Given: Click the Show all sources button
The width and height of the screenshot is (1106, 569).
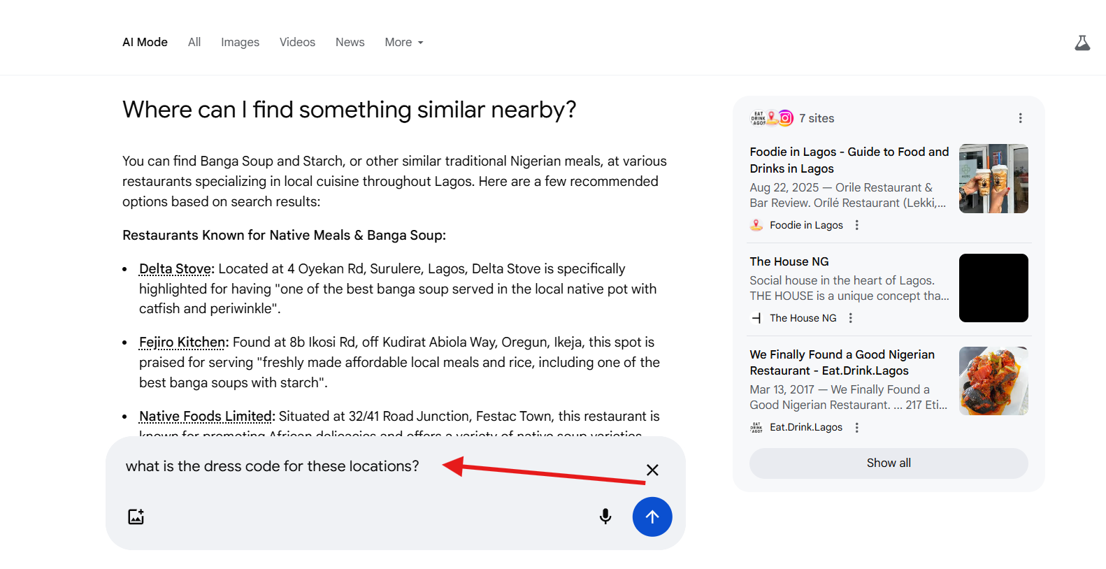Looking at the screenshot, I should click(889, 463).
